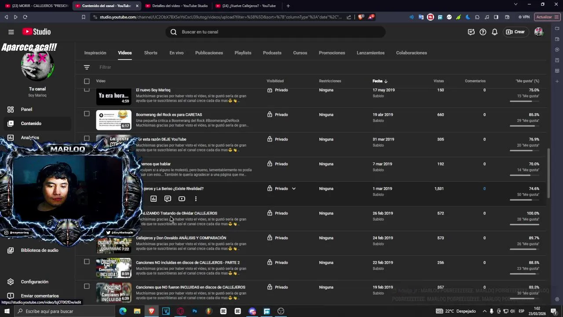Viewport: 563px width, 317px height.
Task: Open OBS Studio from the taskbar
Action: (x=281, y=311)
